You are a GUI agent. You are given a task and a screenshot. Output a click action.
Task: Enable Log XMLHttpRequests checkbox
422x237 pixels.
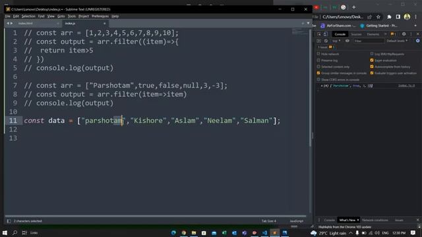click(x=372, y=54)
